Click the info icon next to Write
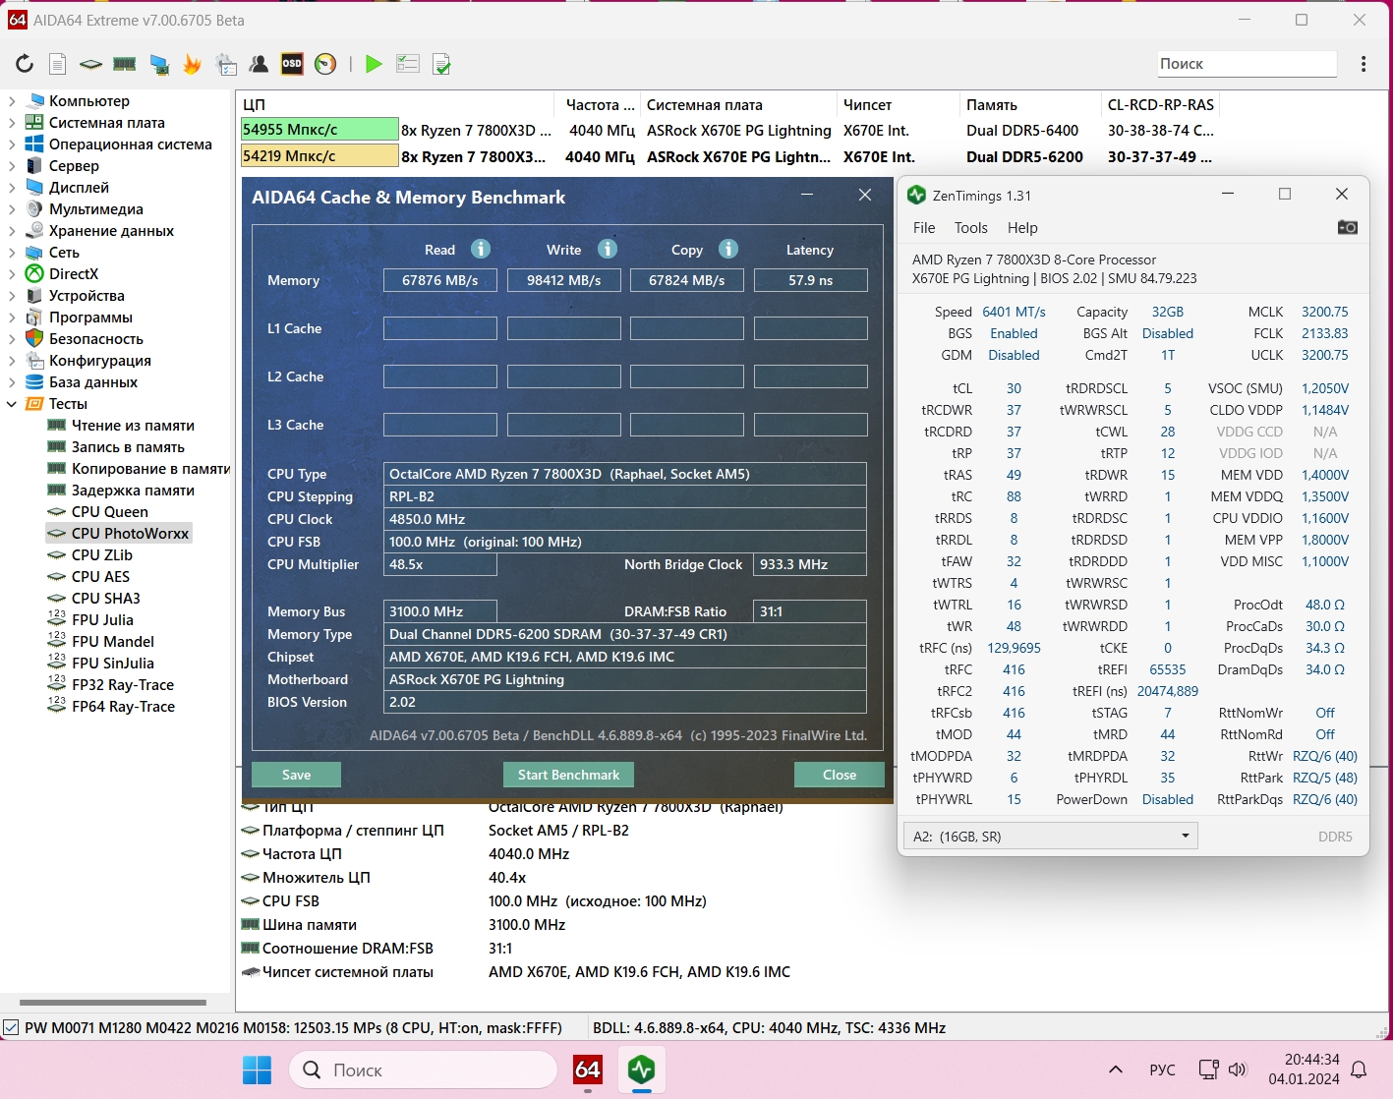Viewport: 1393px width, 1099px height. coord(608,249)
